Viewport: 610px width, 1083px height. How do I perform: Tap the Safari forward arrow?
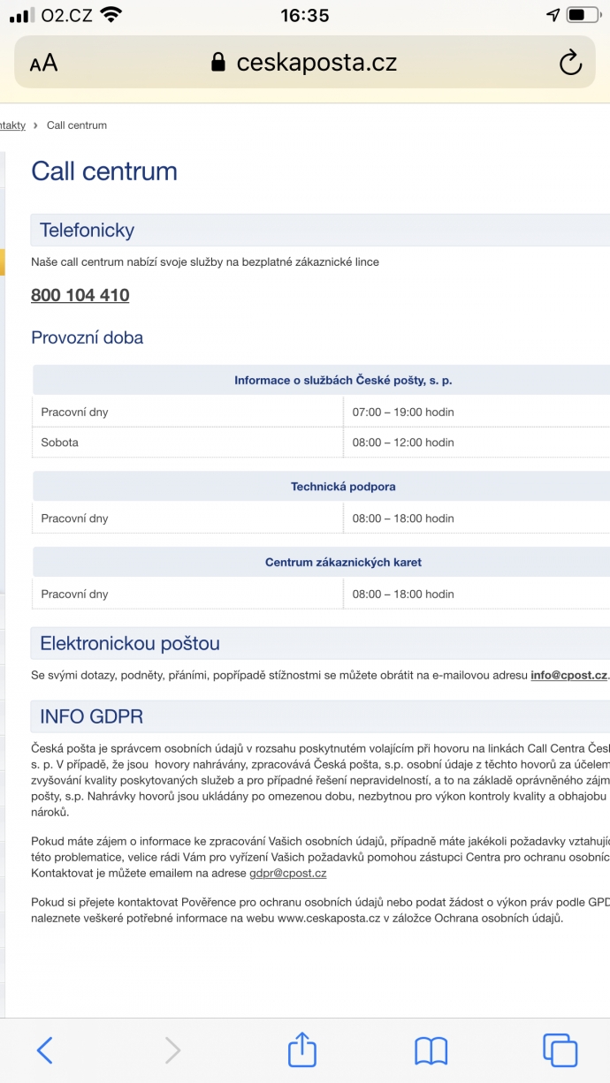[x=172, y=1050]
